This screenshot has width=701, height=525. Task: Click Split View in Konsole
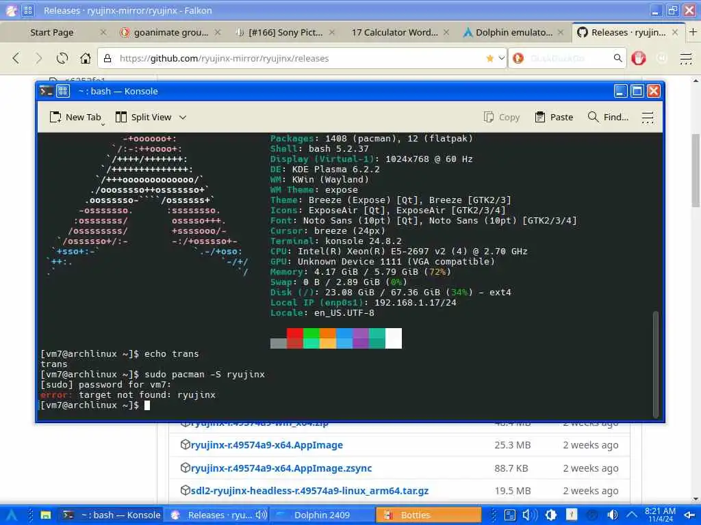point(144,117)
